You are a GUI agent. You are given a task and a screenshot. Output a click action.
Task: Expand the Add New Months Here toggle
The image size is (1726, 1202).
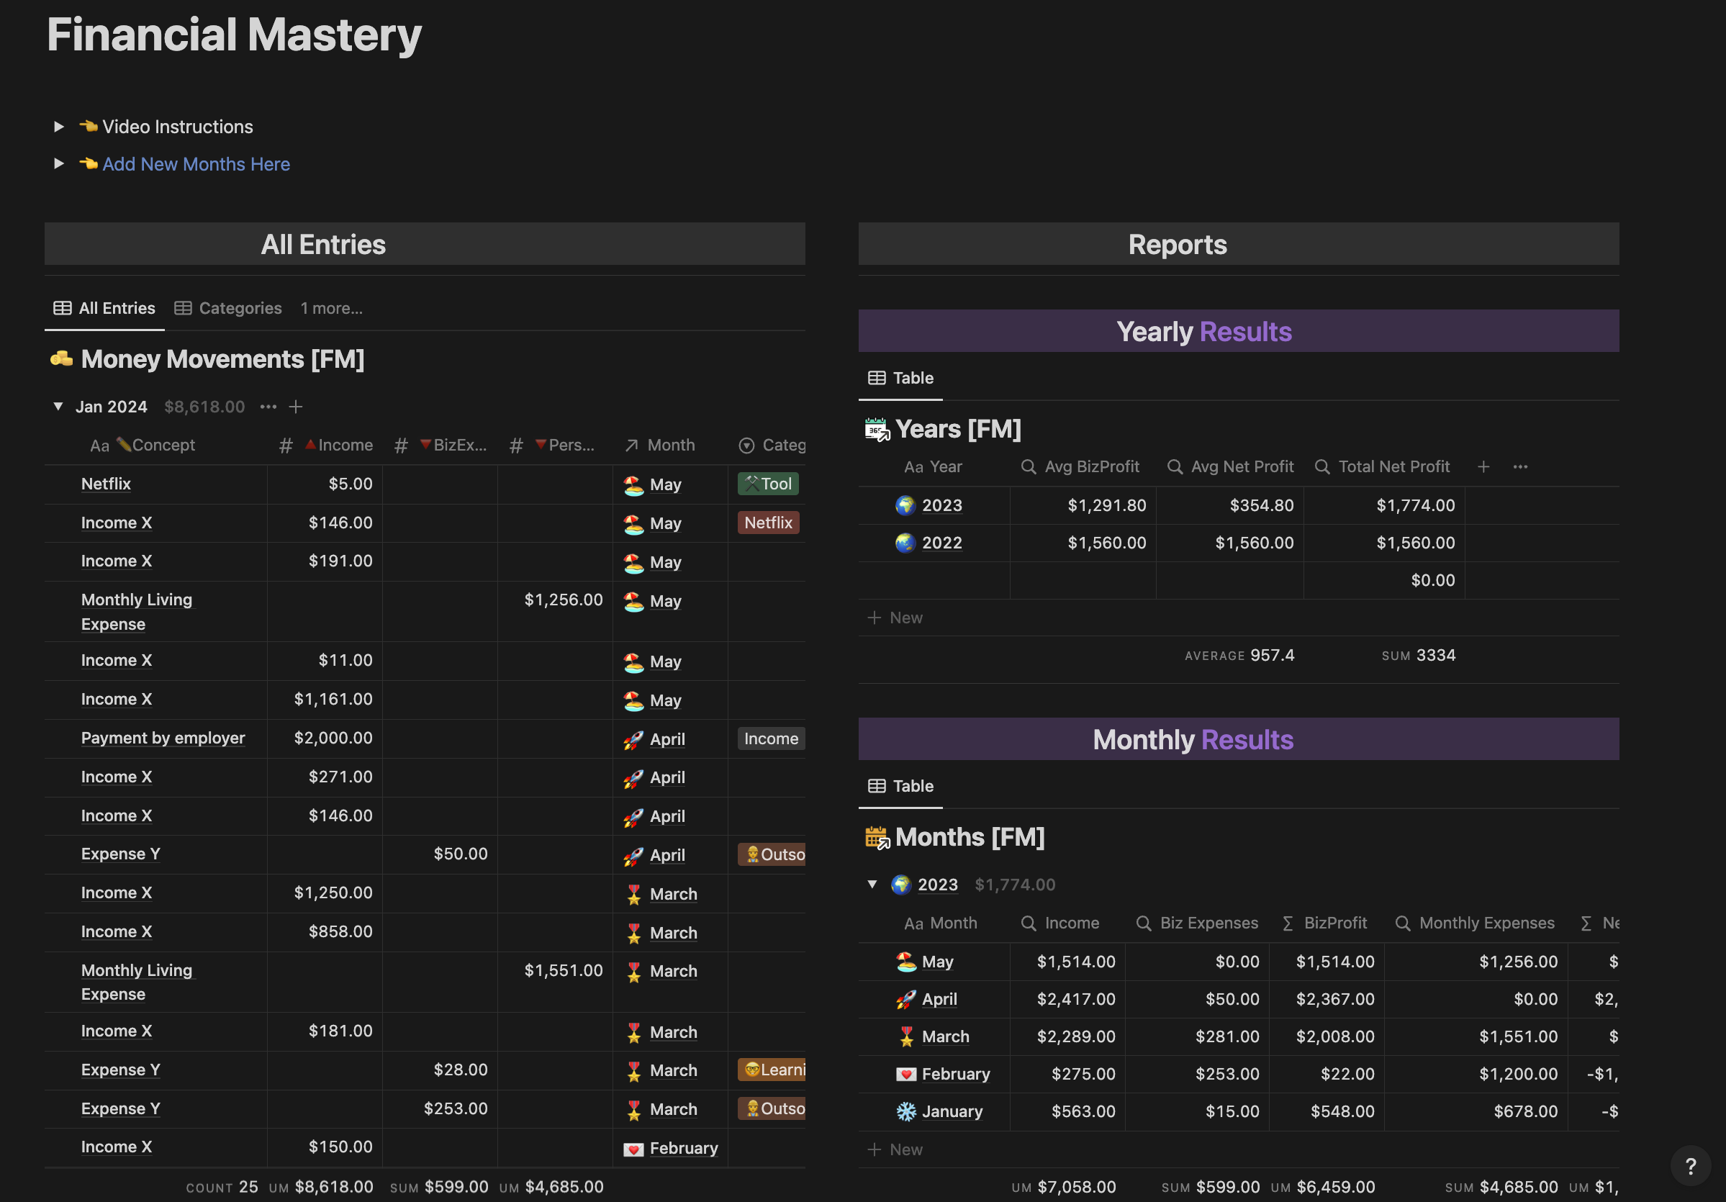coord(58,163)
